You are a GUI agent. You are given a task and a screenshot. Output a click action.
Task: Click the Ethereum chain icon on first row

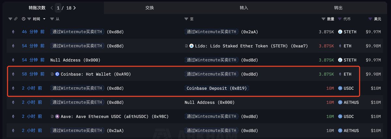[x=13, y=32]
